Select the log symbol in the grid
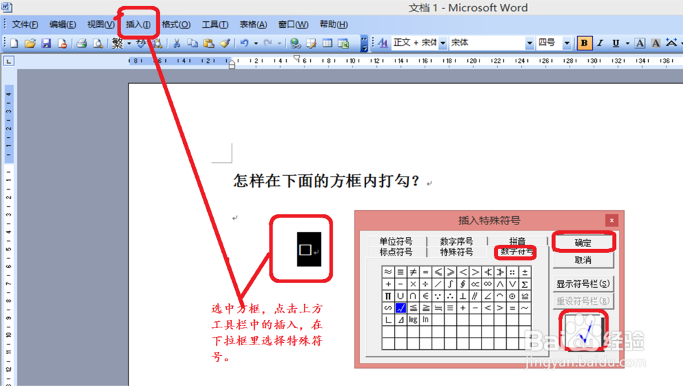This screenshot has width=683, height=386. click(x=413, y=319)
